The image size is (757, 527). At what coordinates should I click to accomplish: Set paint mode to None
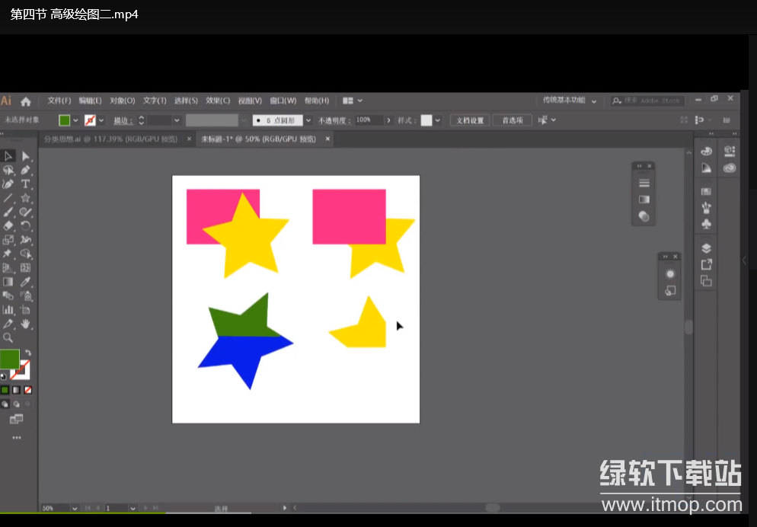(28, 390)
